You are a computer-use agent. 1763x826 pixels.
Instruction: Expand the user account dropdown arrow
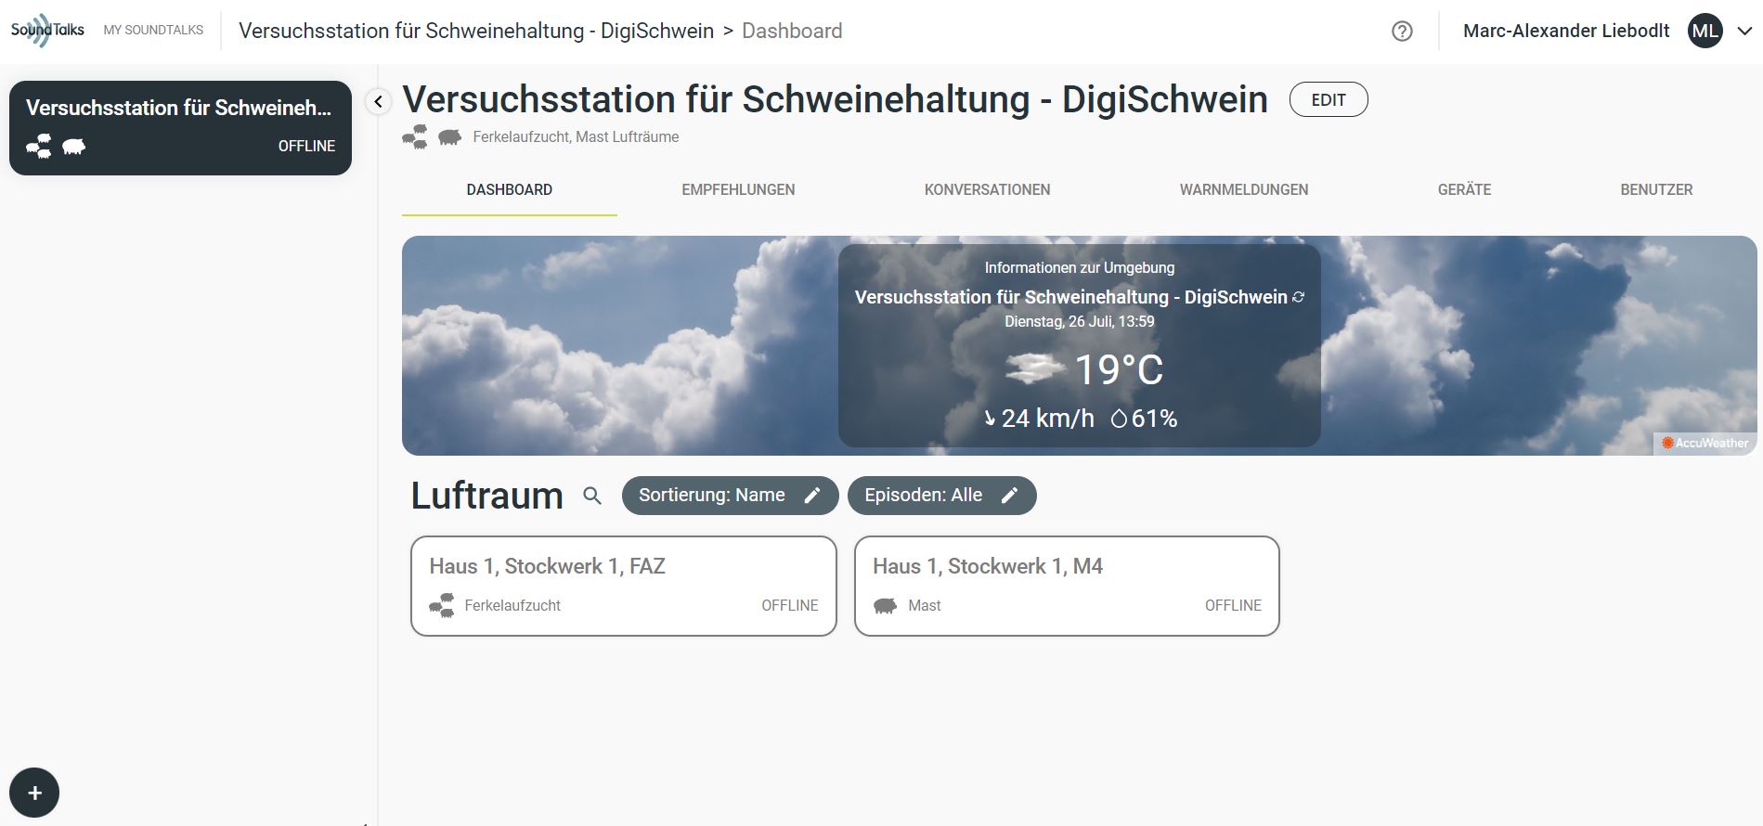[x=1744, y=31]
